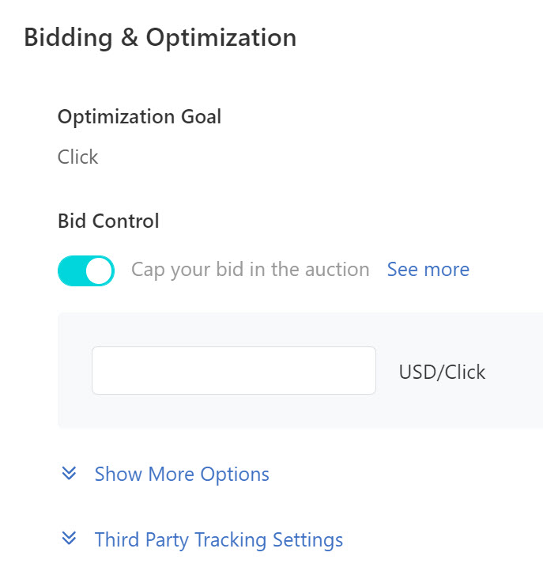Click the double-chevron icon beside Show More Options
Viewport: 543px width, 575px height.
point(69,473)
